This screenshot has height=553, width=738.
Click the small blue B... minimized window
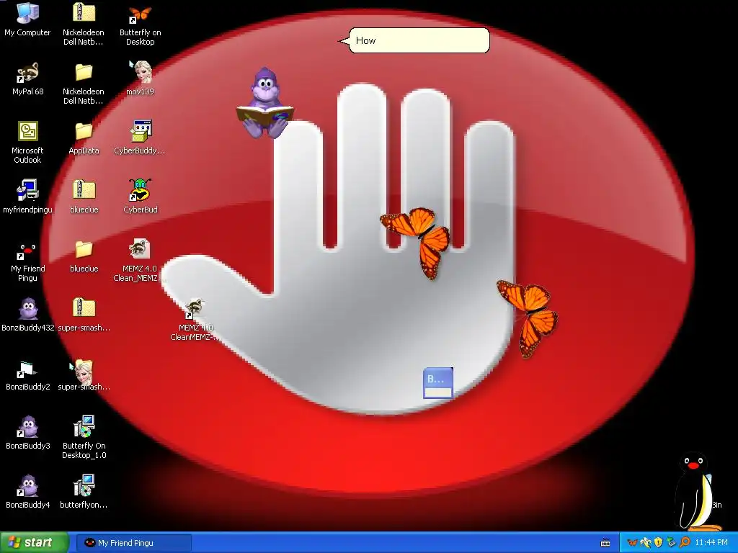pos(438,383)
